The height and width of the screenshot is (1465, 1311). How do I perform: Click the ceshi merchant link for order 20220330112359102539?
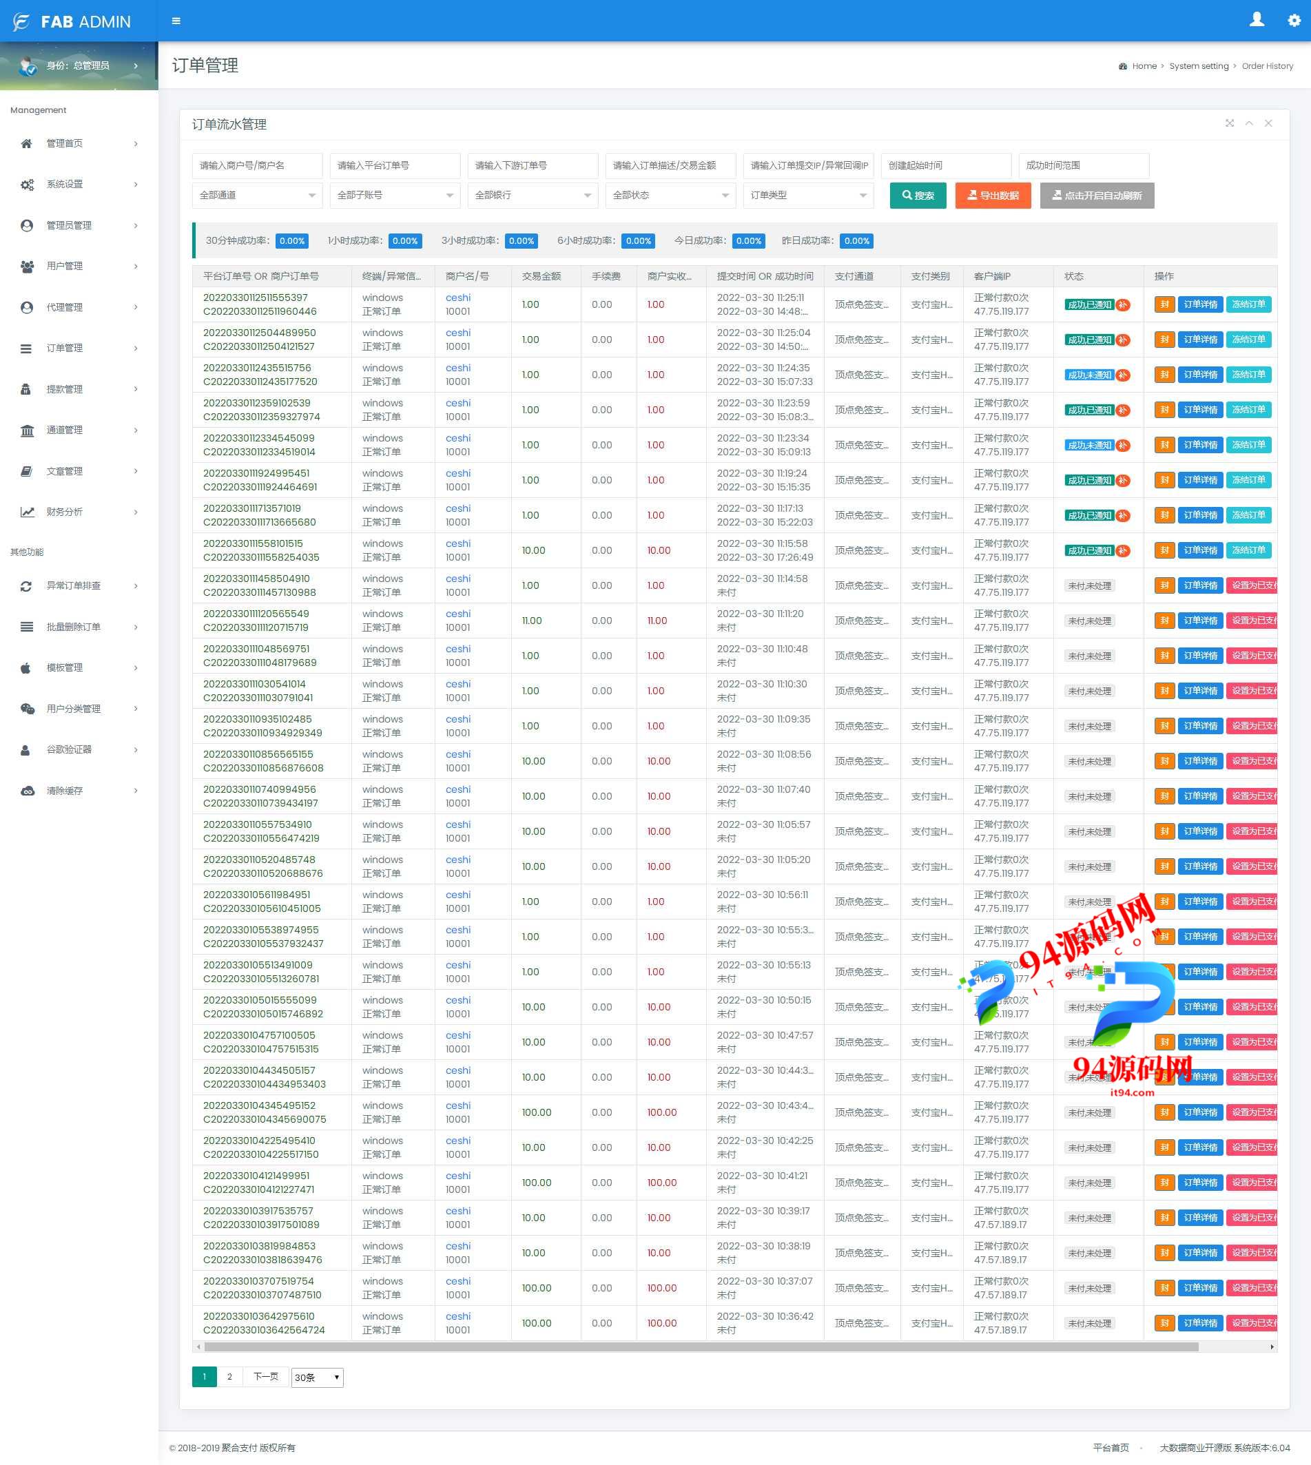pyautogui.click(x=457, y=404)
